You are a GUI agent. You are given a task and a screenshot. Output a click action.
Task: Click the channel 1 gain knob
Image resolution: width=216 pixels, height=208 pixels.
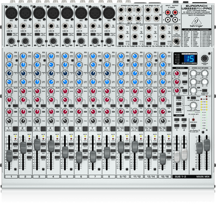[x=11, y=41]
